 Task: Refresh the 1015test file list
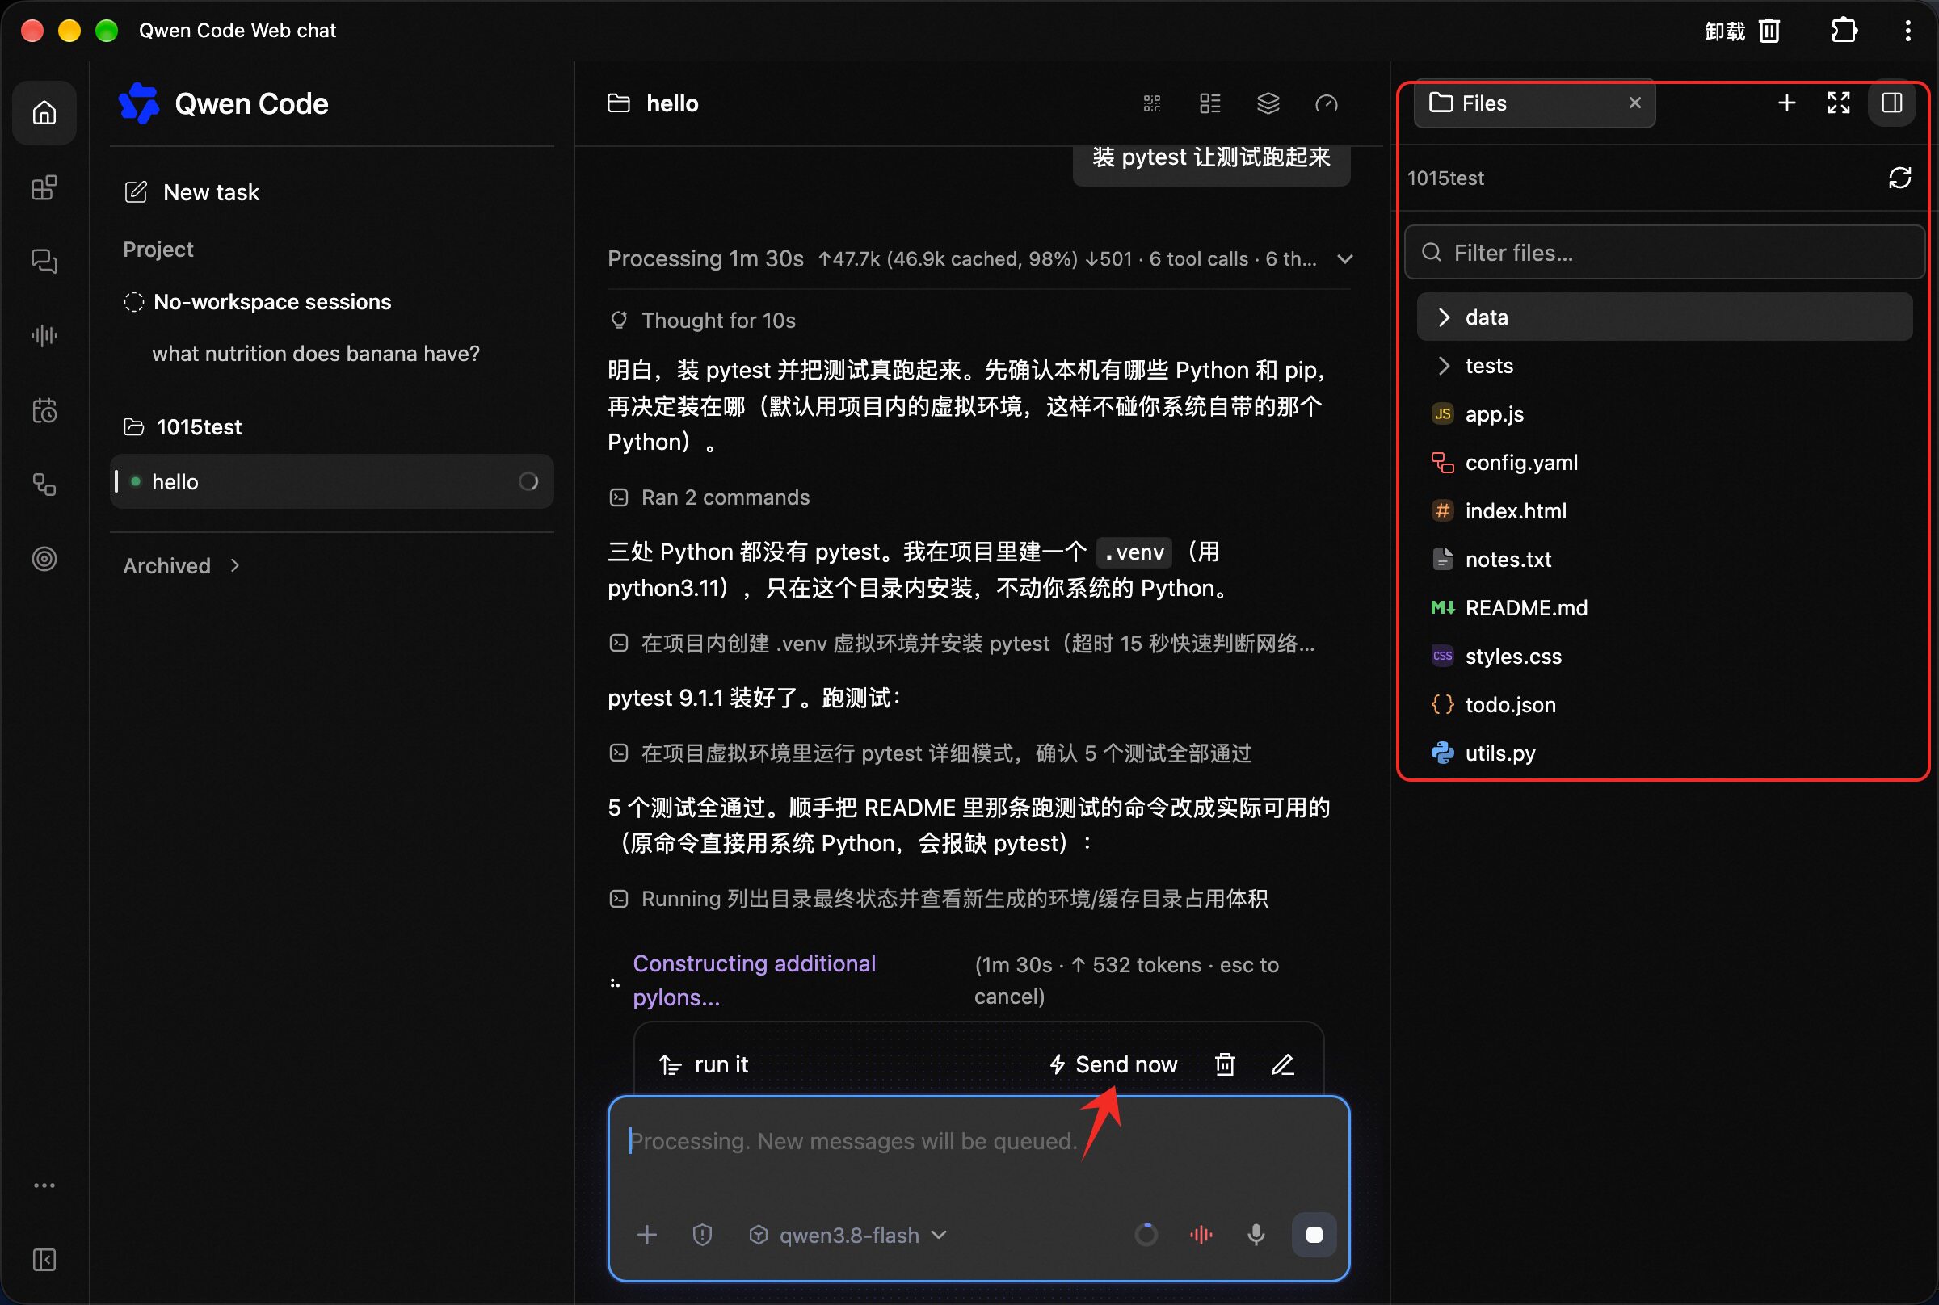1899,178
